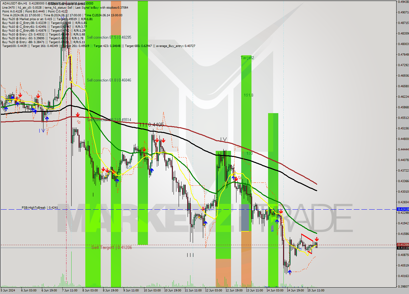Click the 0.40163 price axis label
Viewport: 409px width, 294px height.
coord(403,276)
